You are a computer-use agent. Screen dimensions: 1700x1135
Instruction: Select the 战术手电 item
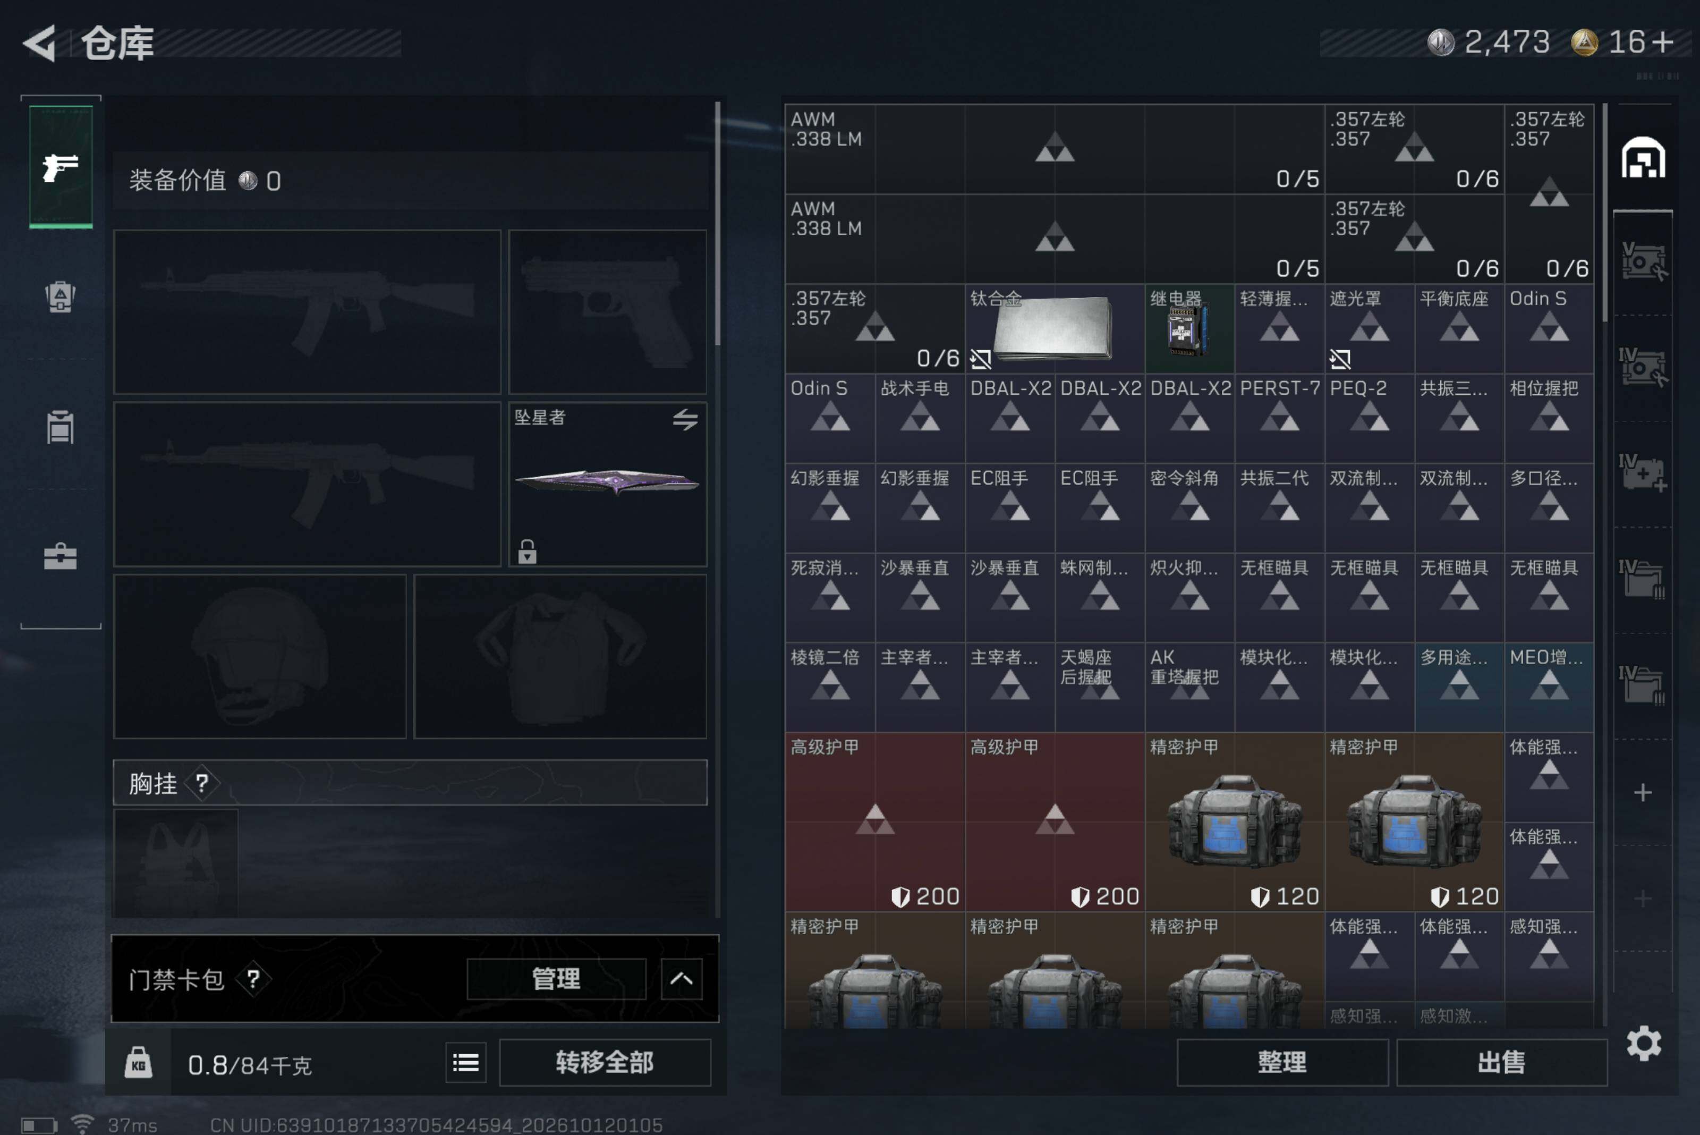(x=919, y=418)
